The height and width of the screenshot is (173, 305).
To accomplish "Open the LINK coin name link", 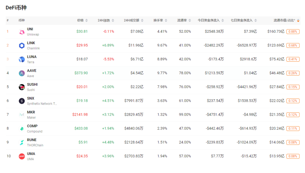I will point(31,43).
